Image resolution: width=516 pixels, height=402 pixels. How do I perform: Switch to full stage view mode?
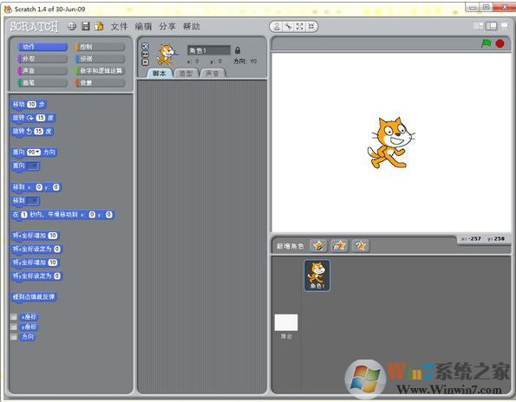click(492, 26)
